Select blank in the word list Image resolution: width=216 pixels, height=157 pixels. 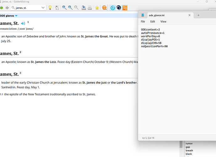[189, 154]
